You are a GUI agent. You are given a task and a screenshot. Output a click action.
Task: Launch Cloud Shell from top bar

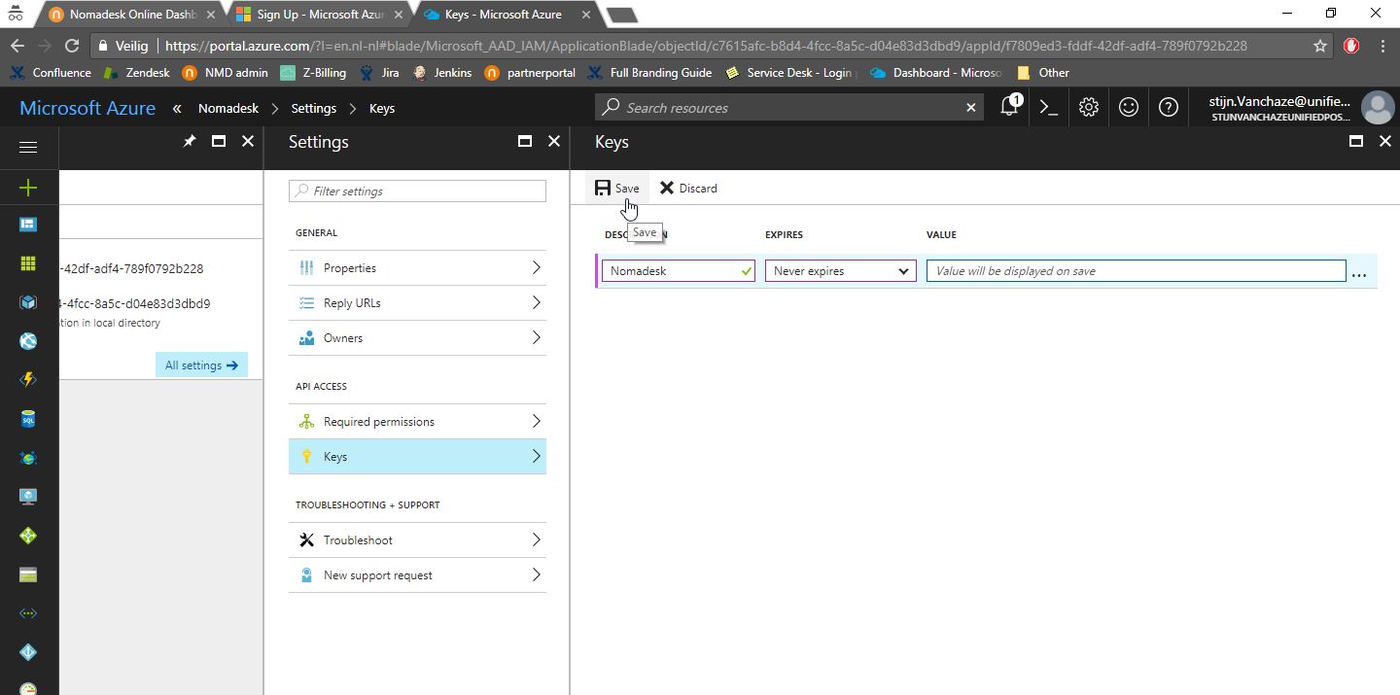pyautogui.click(x=1048, y=108)
